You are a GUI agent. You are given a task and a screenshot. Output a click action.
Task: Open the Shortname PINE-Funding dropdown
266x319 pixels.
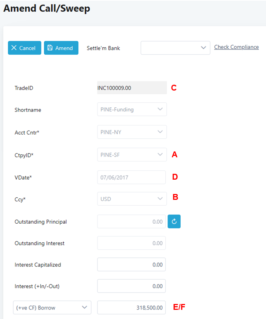click(x=132, y=109)
